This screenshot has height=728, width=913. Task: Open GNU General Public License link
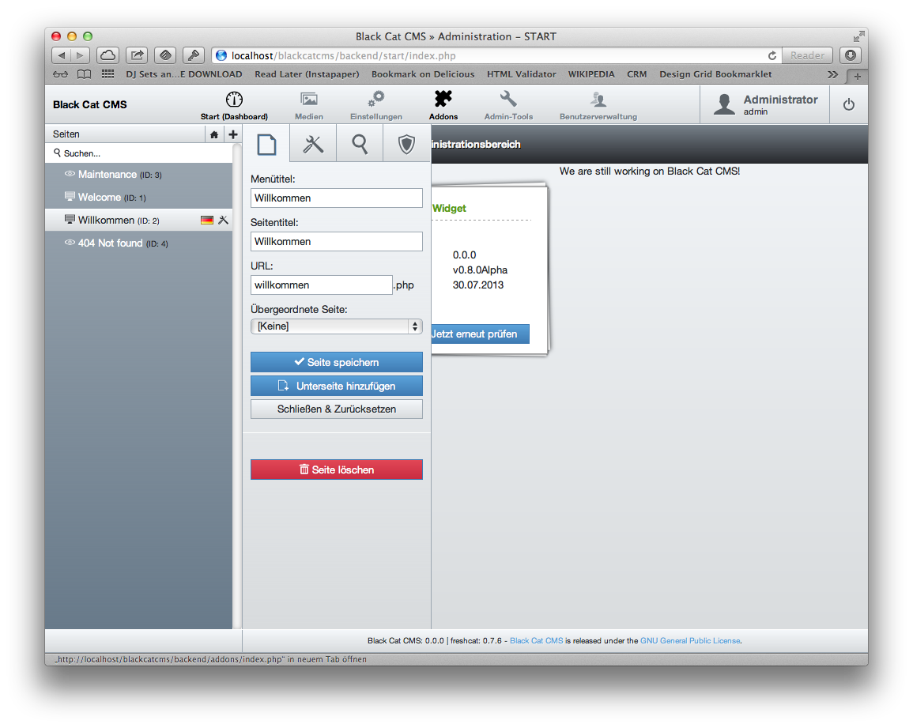pyautogui.click(x=690, y=640)
